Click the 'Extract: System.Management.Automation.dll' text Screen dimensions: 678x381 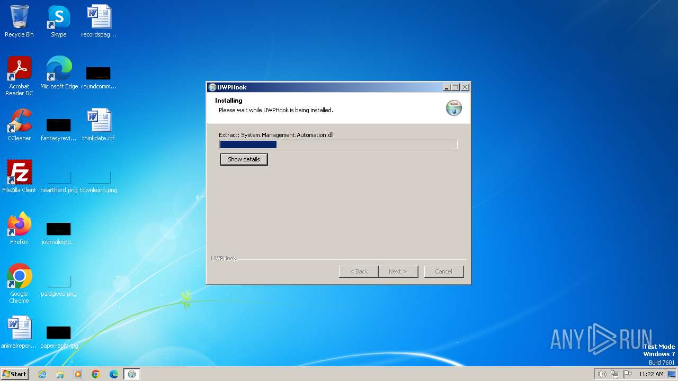click(276, 135)
